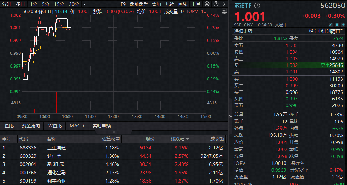
Task: Click 卖五 ask price 1.005
Action: (292, 46)
